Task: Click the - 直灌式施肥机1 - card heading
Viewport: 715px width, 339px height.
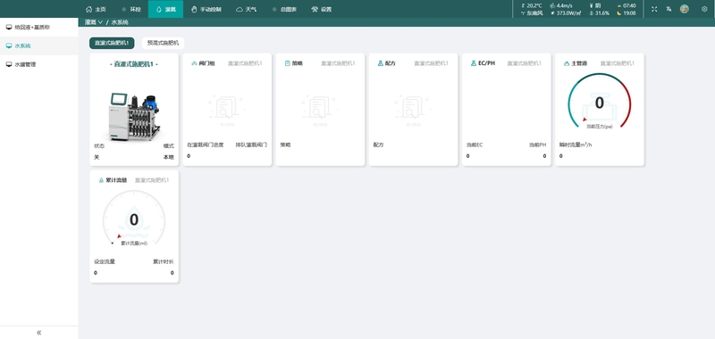Action: point(134,64)
